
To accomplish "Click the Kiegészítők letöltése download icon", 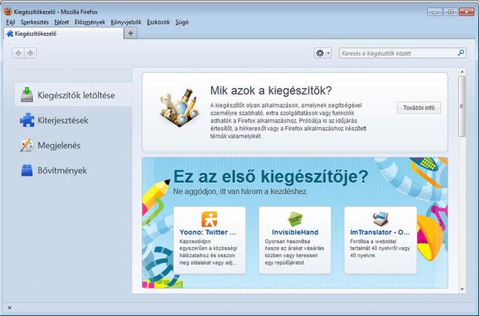I will 27,94.
